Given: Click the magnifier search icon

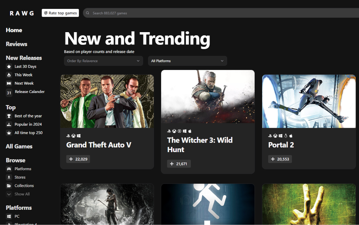Looking at the screenshot, I should (x=88, y=13).
